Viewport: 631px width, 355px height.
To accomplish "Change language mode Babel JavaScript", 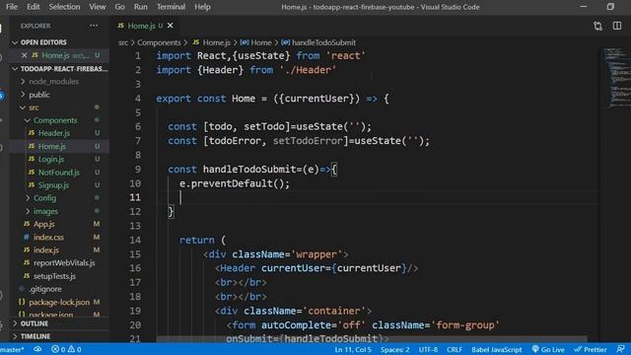I will (497, 349).
